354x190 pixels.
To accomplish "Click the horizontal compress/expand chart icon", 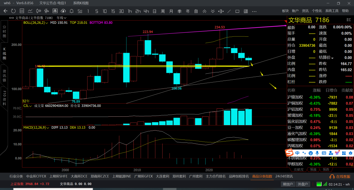I will coord(221,11).
